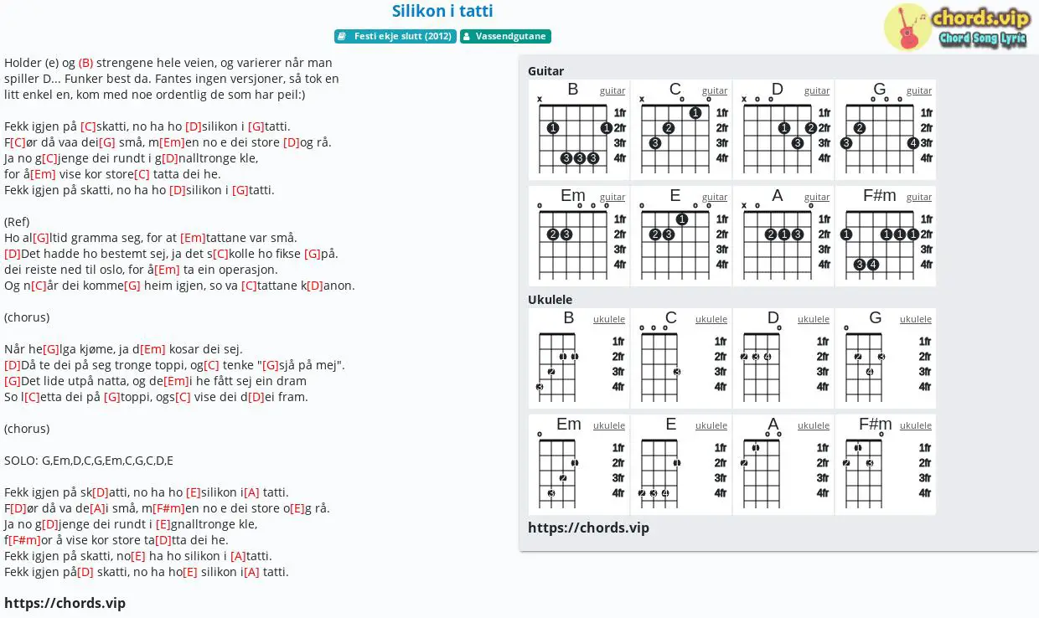Select the ukulele Em chord diagram
This screenshot has height=618, width=1039.
click(579, 465)
